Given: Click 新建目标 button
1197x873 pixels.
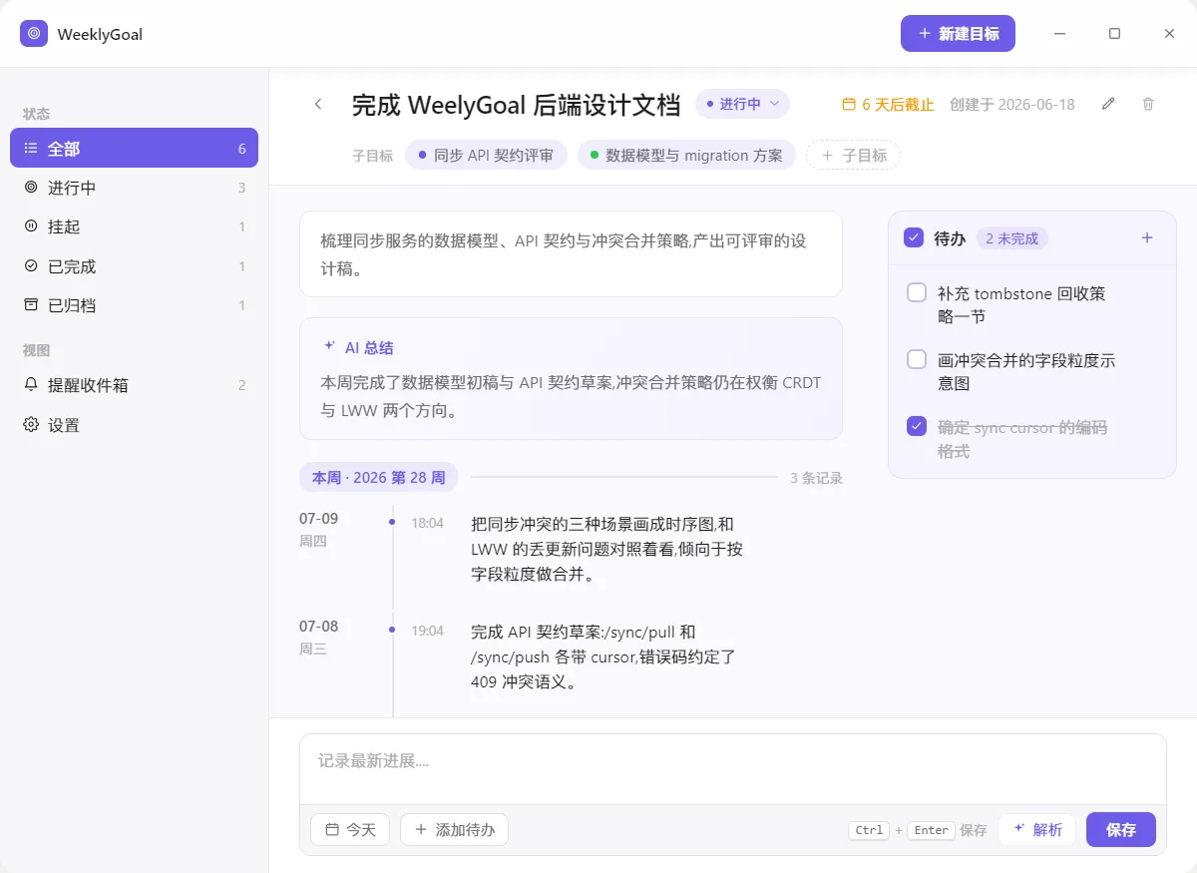Looking at the screenshot, I should pyautogui.click(x=958, y=34).
